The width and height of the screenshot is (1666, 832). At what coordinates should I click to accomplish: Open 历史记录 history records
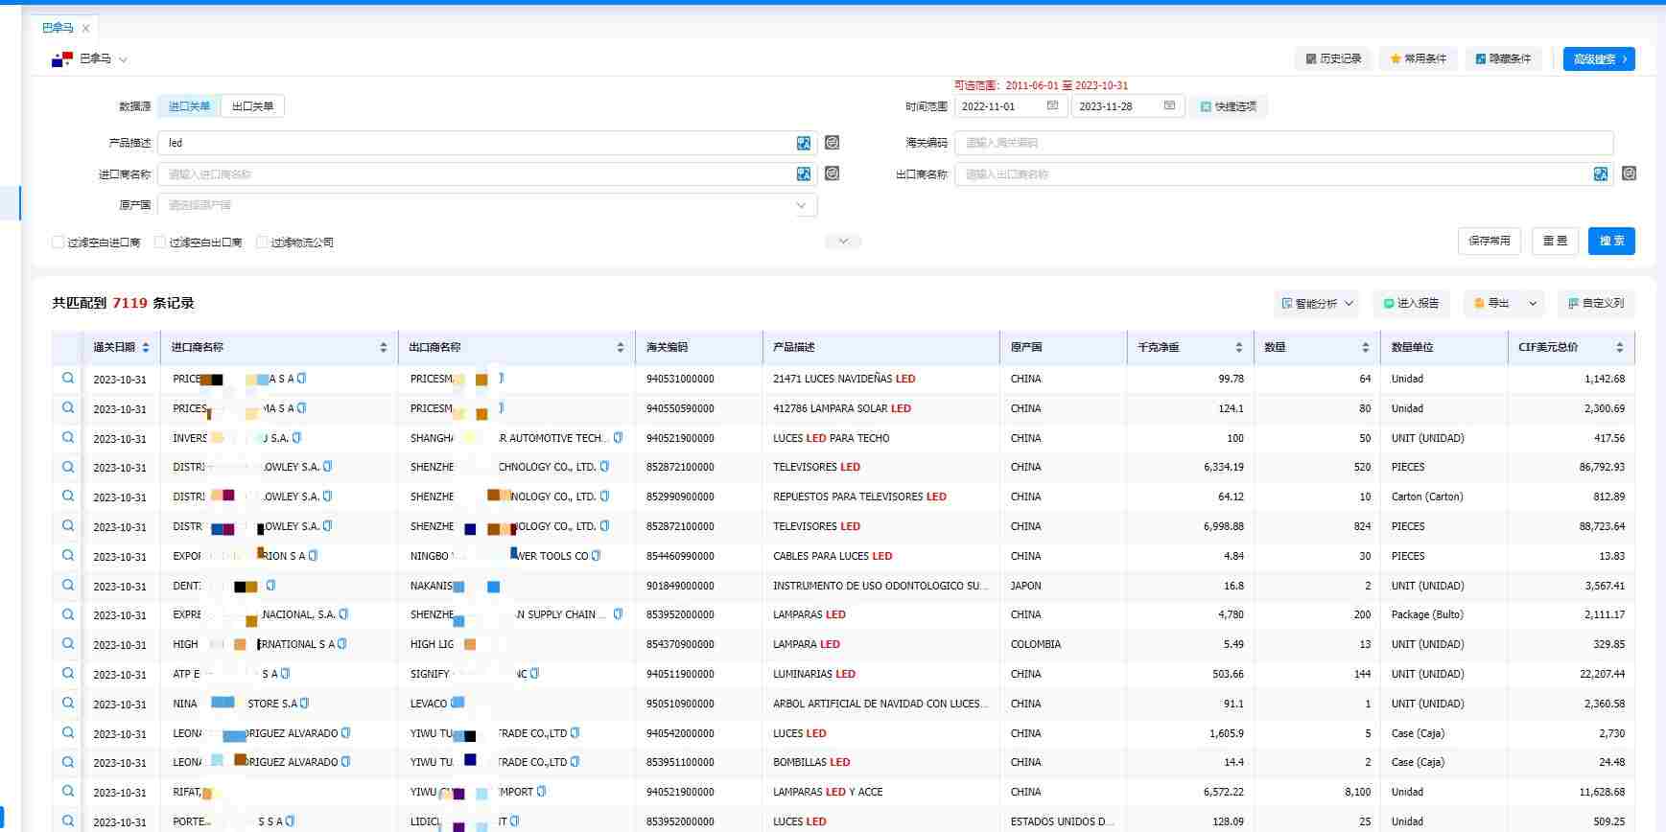point(1333,58)
